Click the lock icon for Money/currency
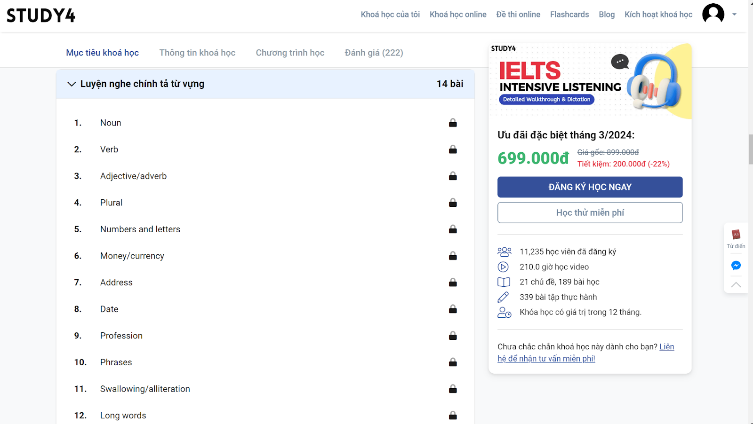 (x=453, y=256)
